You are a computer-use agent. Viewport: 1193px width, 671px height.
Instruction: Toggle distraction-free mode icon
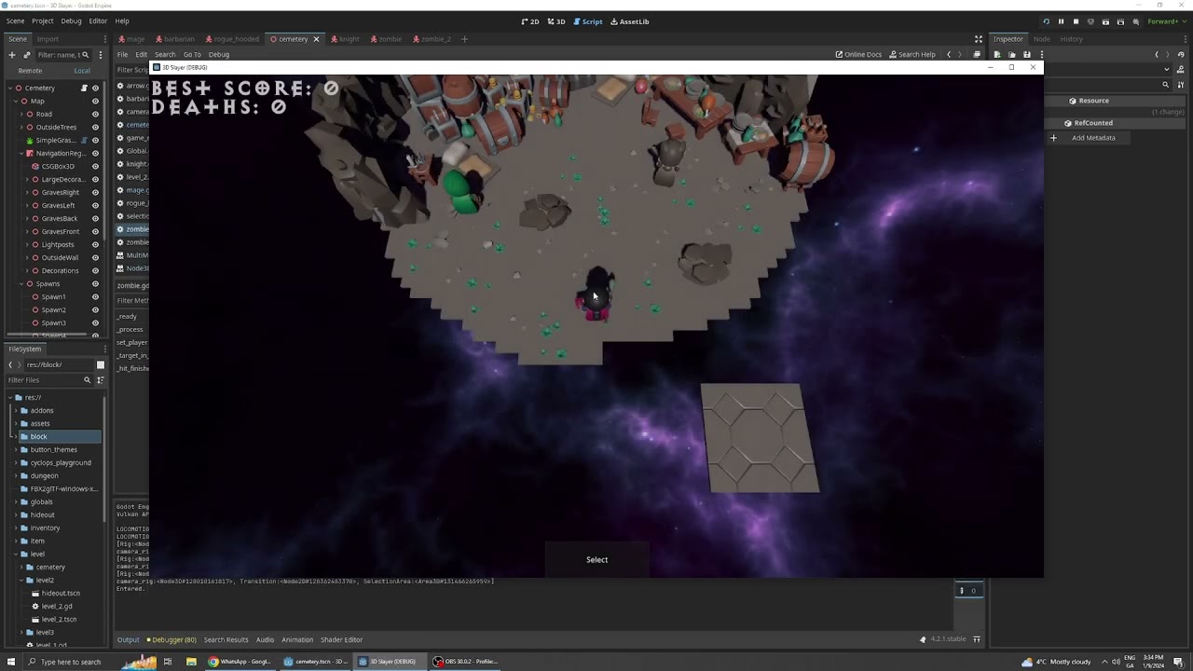pos(979,39)
